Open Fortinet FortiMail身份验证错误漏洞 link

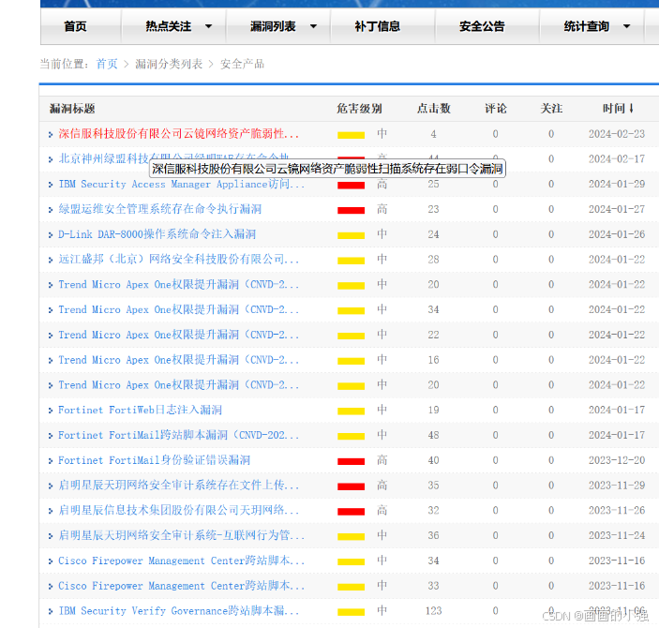click(x=154, y=460)
